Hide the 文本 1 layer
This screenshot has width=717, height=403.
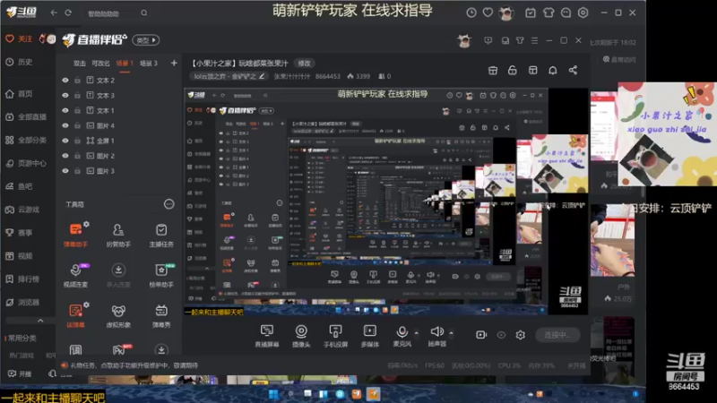coord(65,110)
